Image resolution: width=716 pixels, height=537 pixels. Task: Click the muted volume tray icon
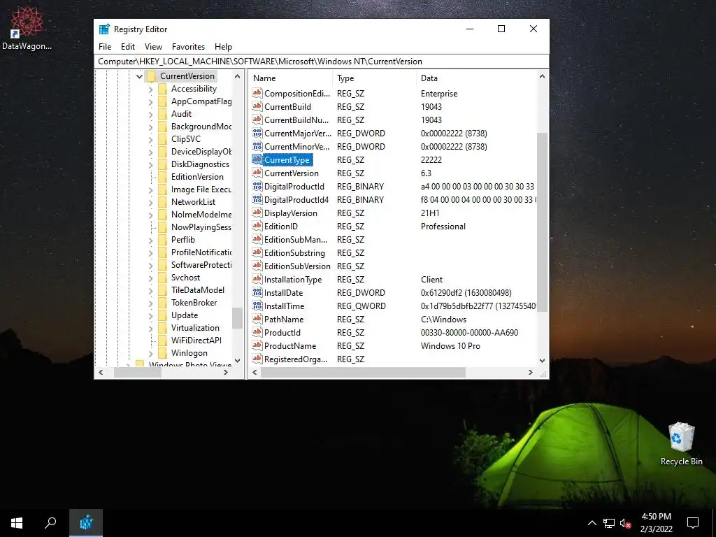[625, 523]
